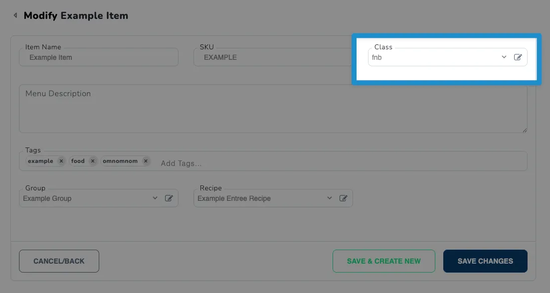Screen dimensions: 550x293
Task: Click the back arrow beside Modify Example Item
Action: pos(15,15)
